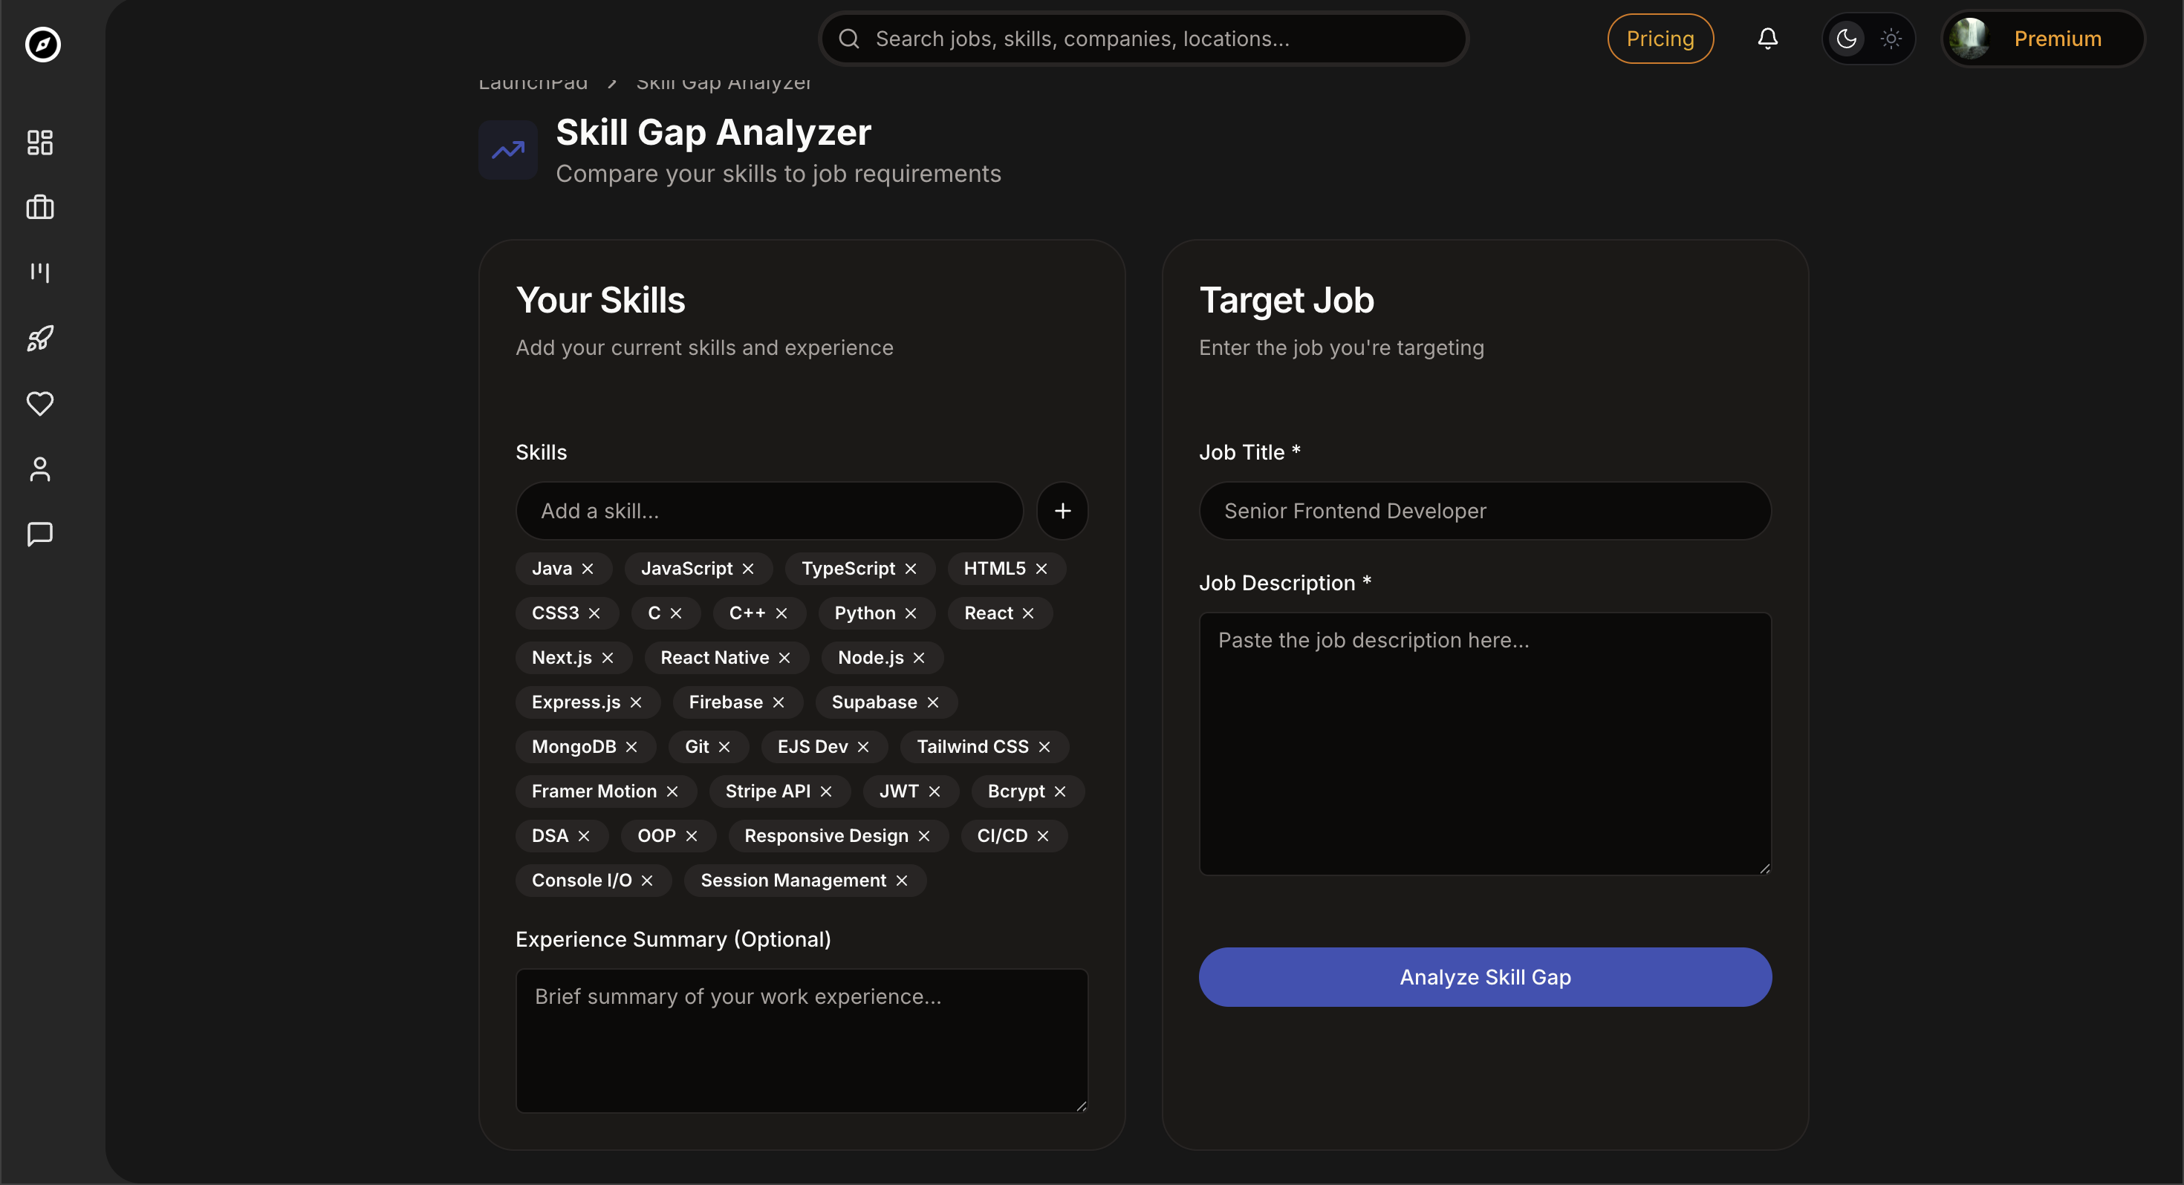
Task: Open the notifications bell
Action: pos(1767,39)
